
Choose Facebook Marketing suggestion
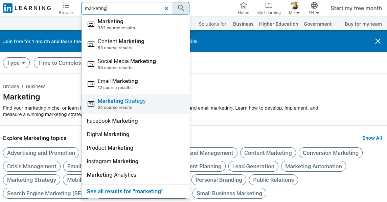click(x=136, y=121)
